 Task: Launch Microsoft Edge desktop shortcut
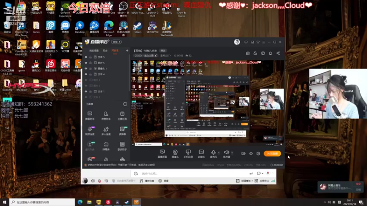[x=109, y=28]
